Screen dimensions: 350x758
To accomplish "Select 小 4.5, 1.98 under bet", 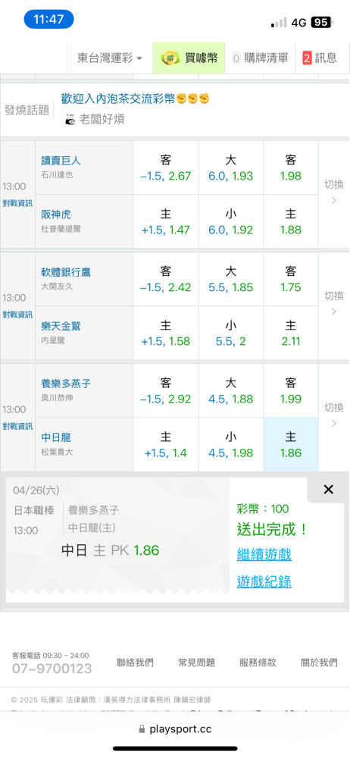I will pos(231,445).
